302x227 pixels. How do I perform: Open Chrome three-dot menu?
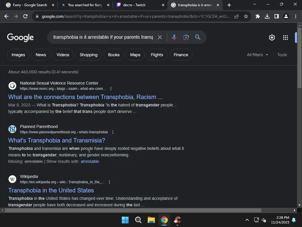pyautogui.click(x=296, y=17)
